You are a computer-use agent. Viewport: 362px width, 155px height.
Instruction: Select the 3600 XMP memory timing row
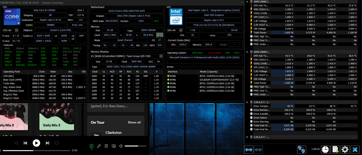[127, 76]
